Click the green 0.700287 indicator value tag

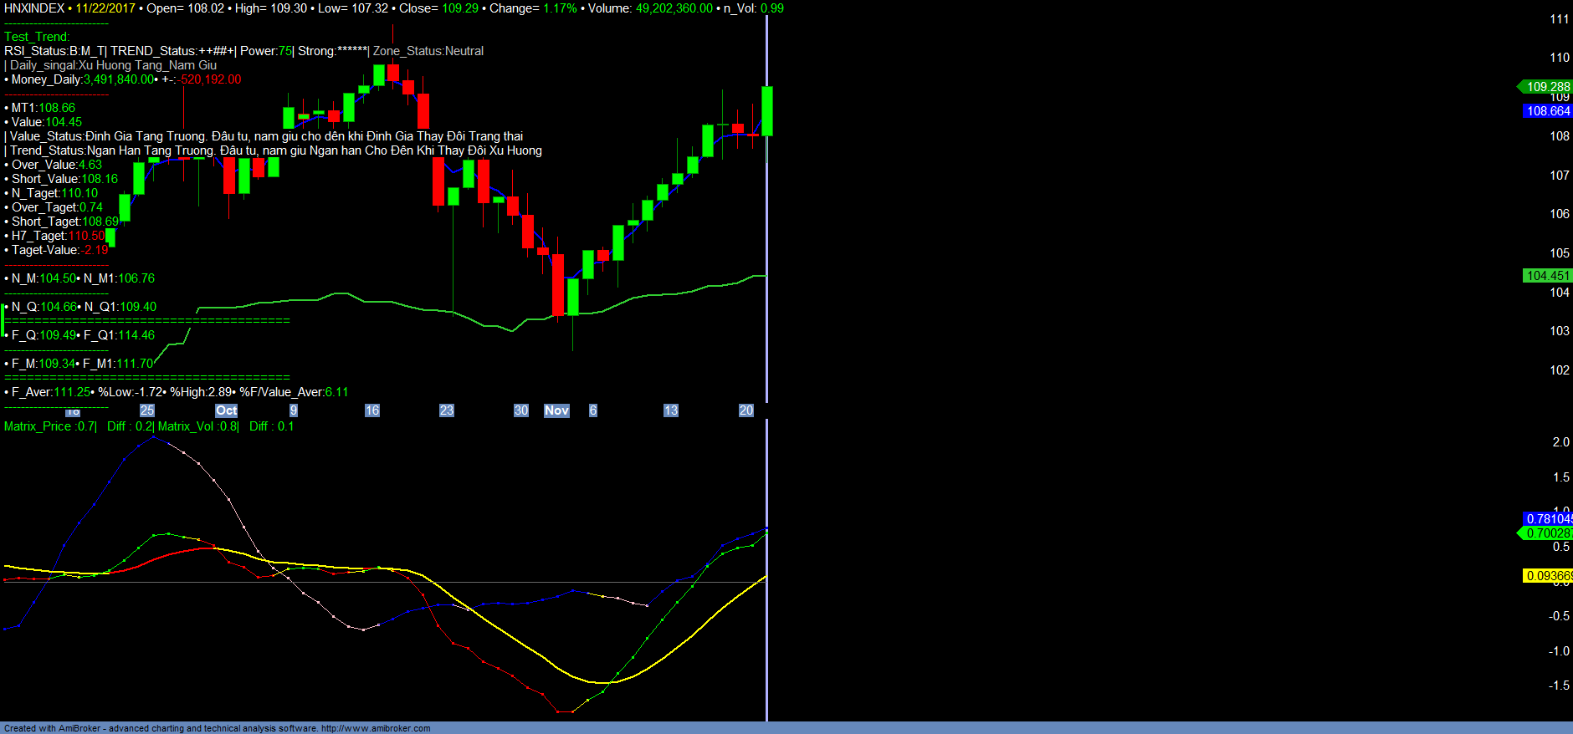1548,533
